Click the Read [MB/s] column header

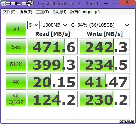click(53, 34)
